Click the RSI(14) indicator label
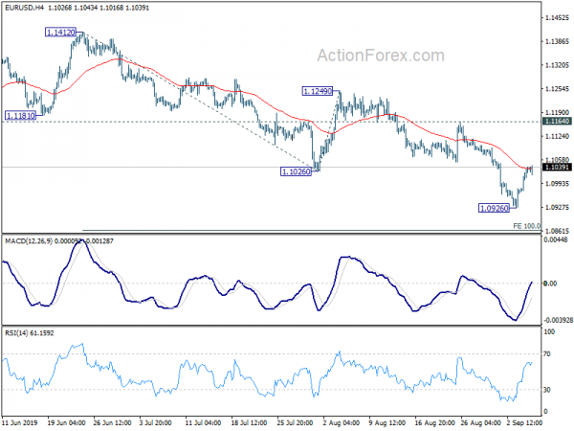Image resolution: width=574 pixels, height=431 pixels. click(x=16, y=333)
